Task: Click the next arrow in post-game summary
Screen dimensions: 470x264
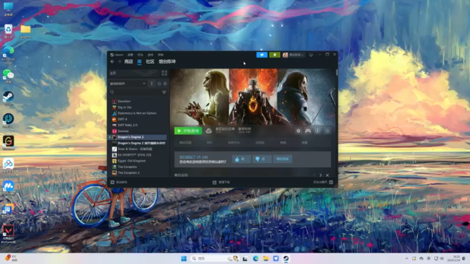Action: (320, 175)
